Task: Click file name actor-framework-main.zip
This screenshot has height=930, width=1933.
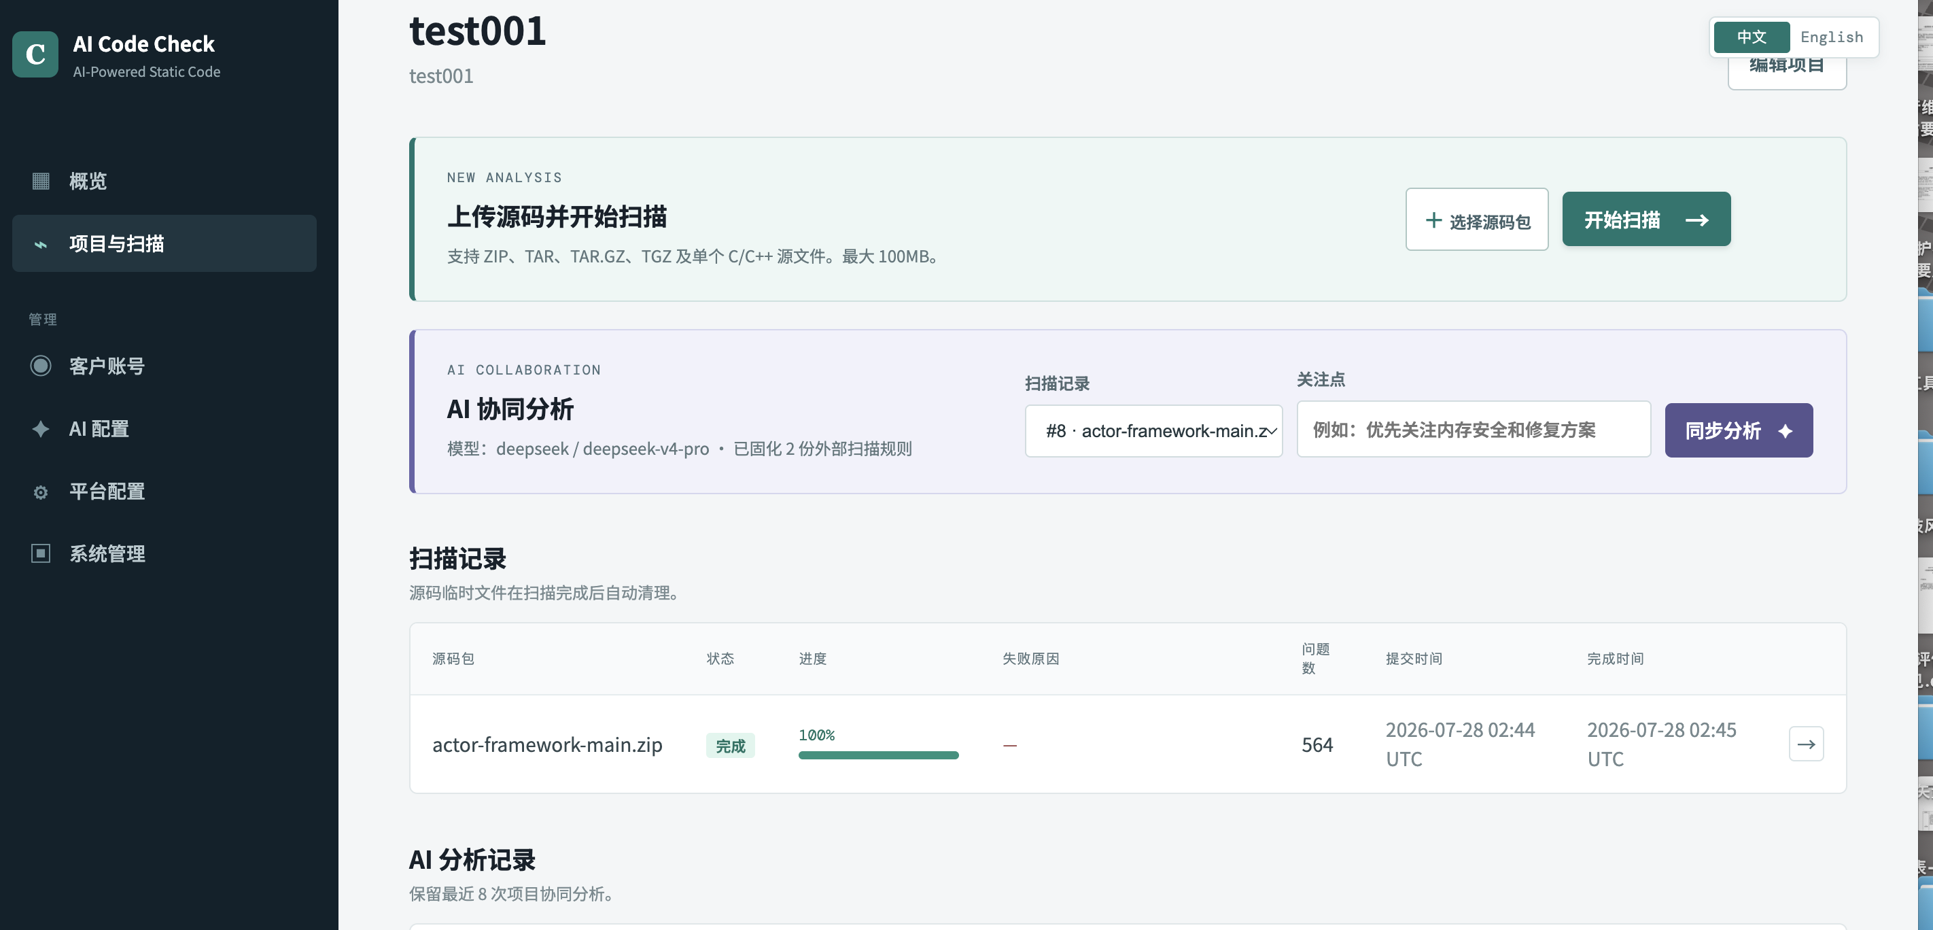Action: click(x=547, y=744)
